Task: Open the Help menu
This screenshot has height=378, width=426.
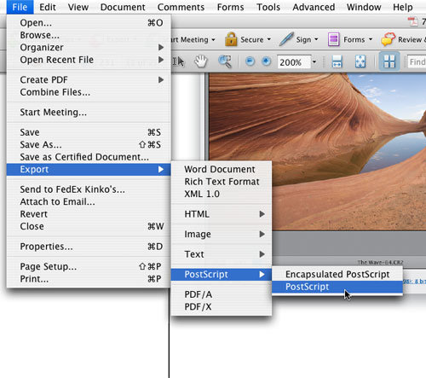Action: pos(403,7)
